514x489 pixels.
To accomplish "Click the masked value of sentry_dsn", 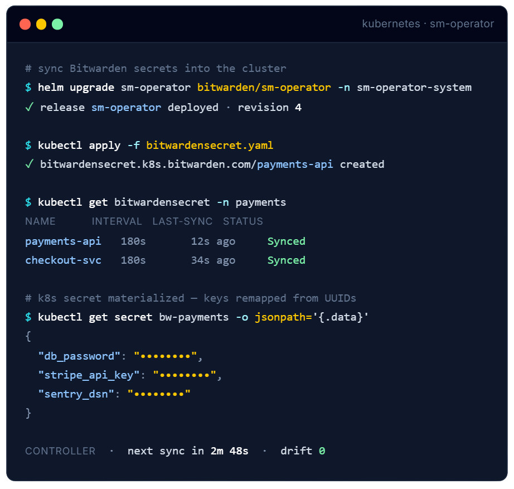I will click(x=159, y=394).
